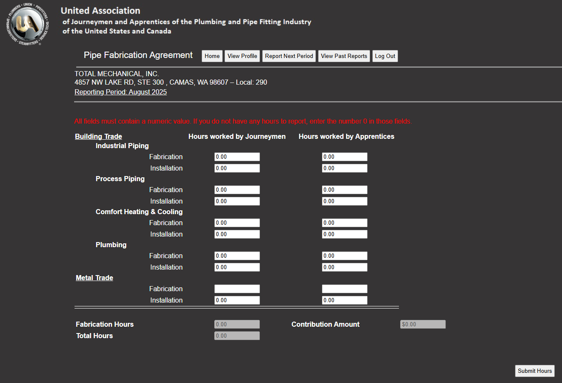Focus Comfort Heating & Cooling Fabrication Journeymen field

tap(237, 223)
